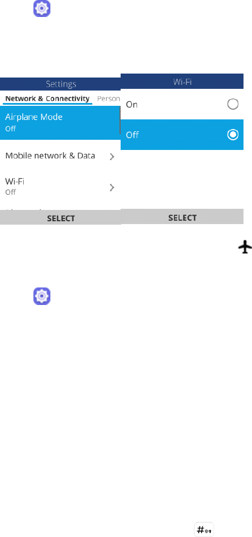Click SELECT under the Wi-Fi options
The width and height of the screenshot is (252, 537).
182,217
